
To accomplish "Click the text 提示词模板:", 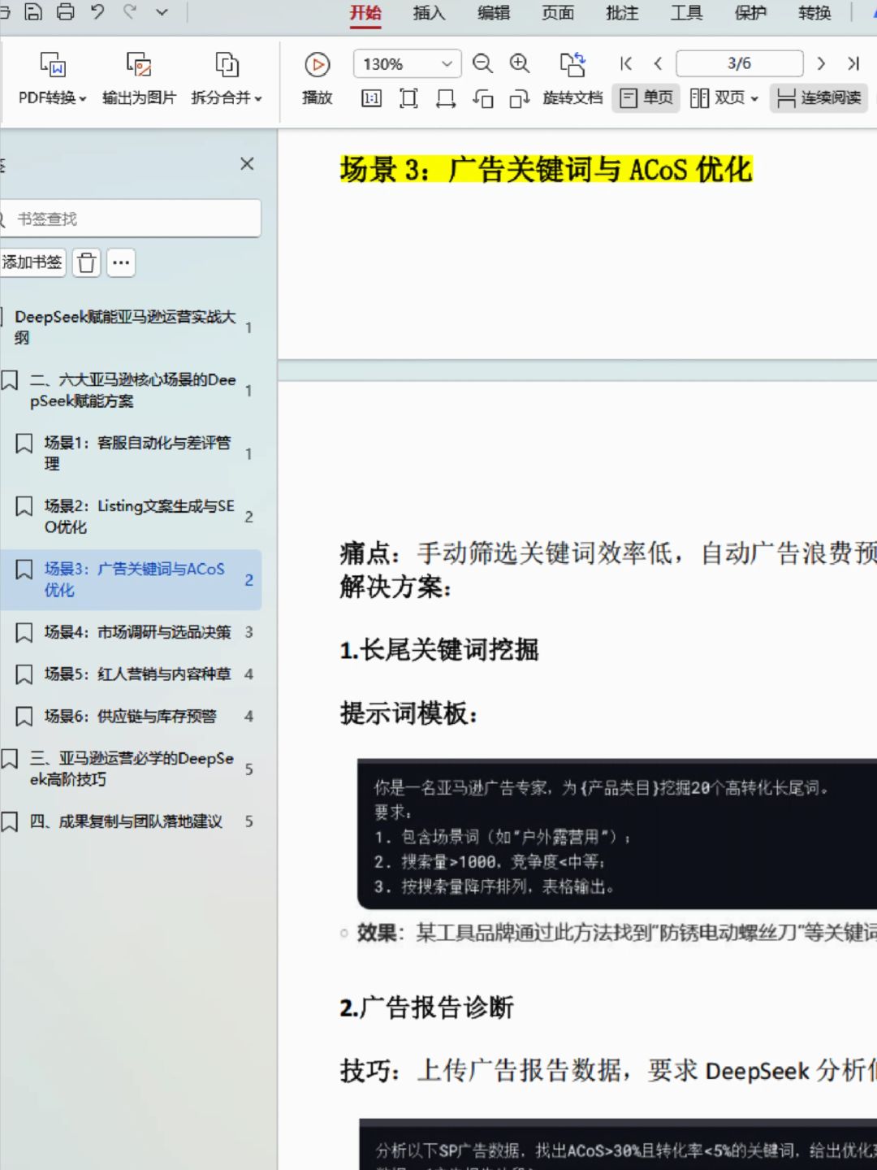I will pyautogui.click(x=408, y=713).
